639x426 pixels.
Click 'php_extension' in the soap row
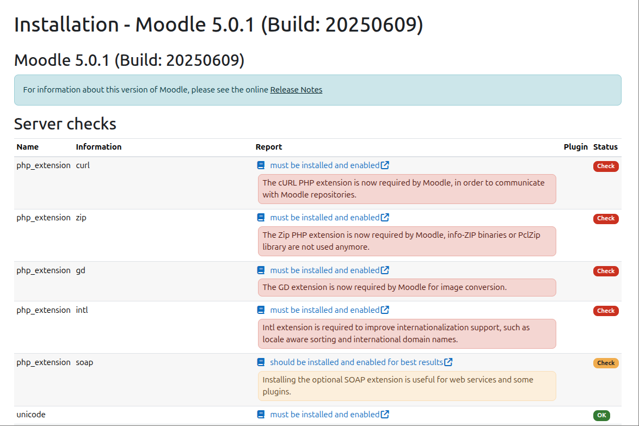(44, 362)
